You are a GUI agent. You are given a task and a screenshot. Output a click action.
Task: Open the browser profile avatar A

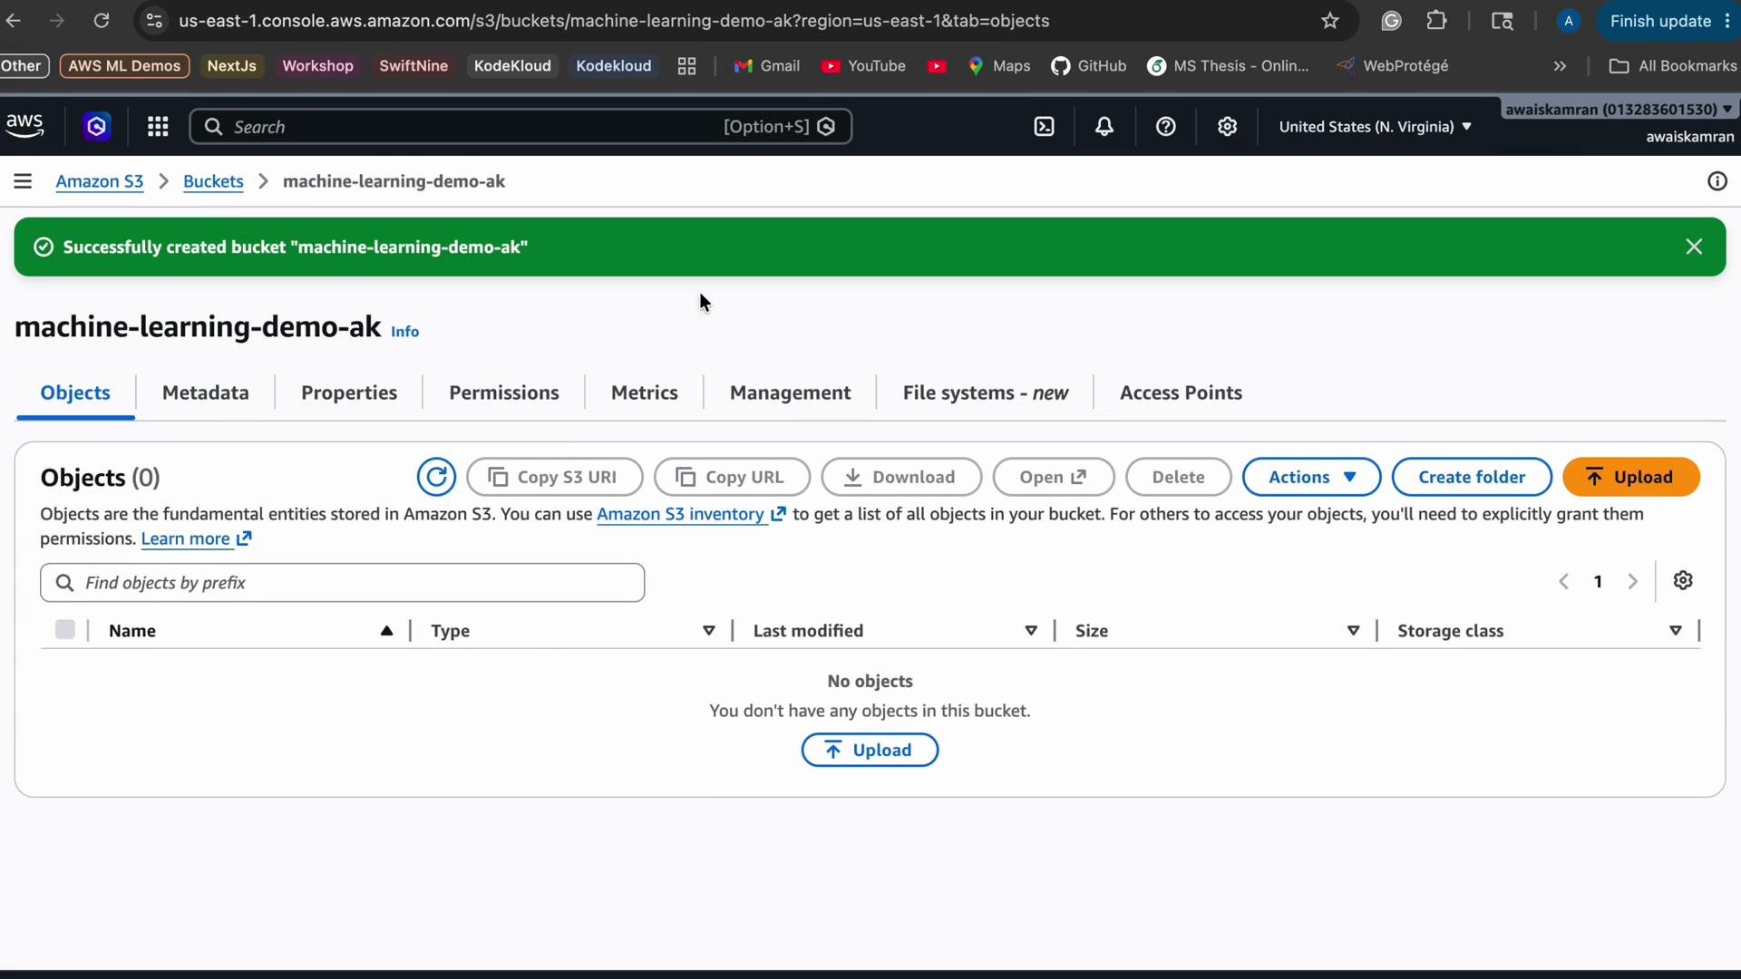(1568, 20)
